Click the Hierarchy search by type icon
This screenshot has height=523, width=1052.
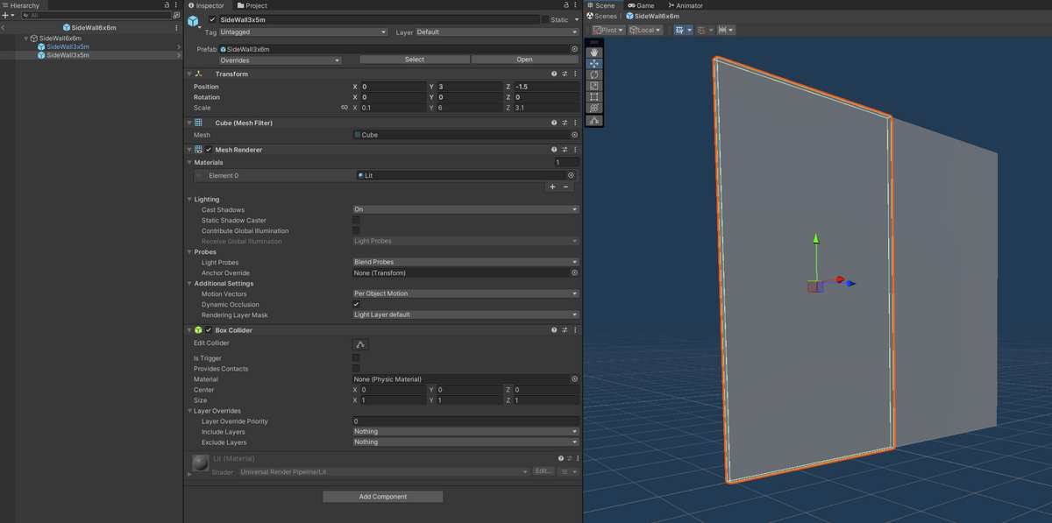(177, 16)
